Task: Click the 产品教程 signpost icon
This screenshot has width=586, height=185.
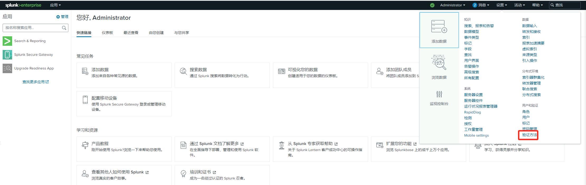Action: tap(85, 145)
